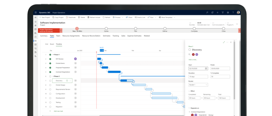Expand the Discovery panel to full view
The width and height of the screenshot is (272, 116).
(x=224, y=42)
